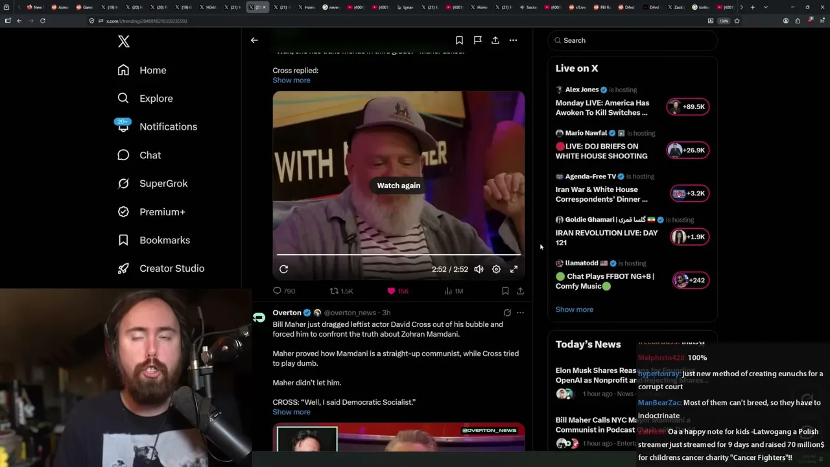Open a new browser tab

752,7
